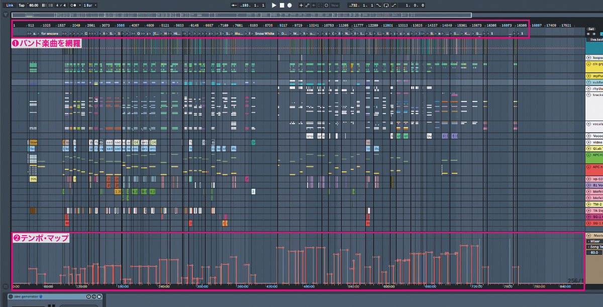
Task: Toggle the Link sync button
Action: point(10,5)
